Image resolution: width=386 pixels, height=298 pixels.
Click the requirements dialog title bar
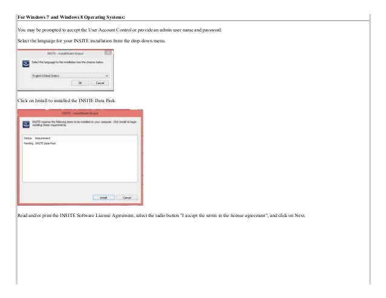pos(80,114)
